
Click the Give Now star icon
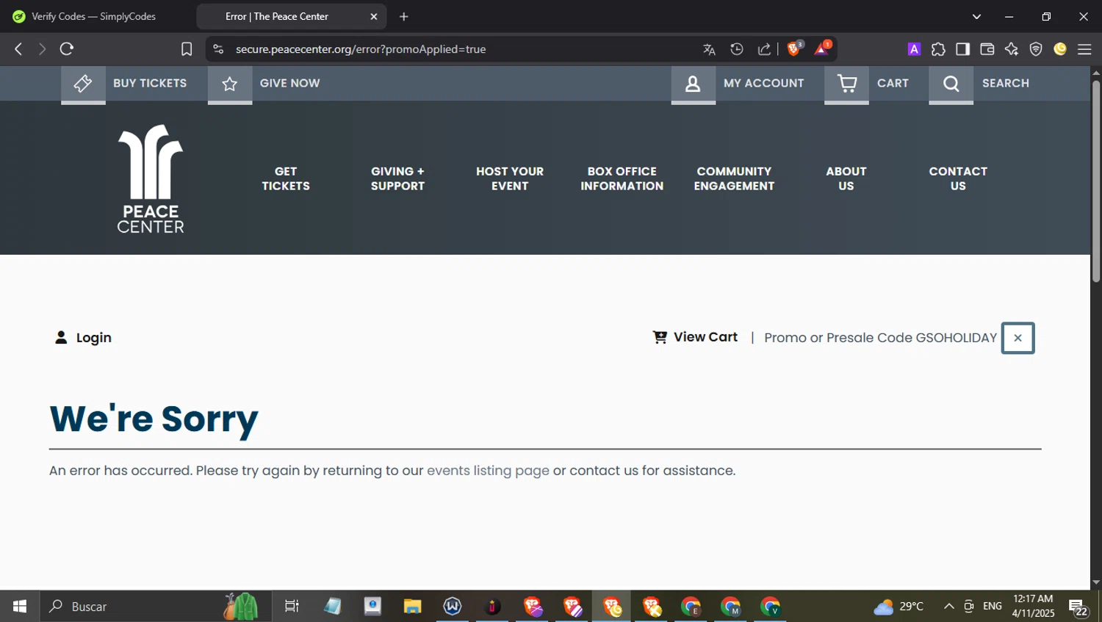pos(230,83)
